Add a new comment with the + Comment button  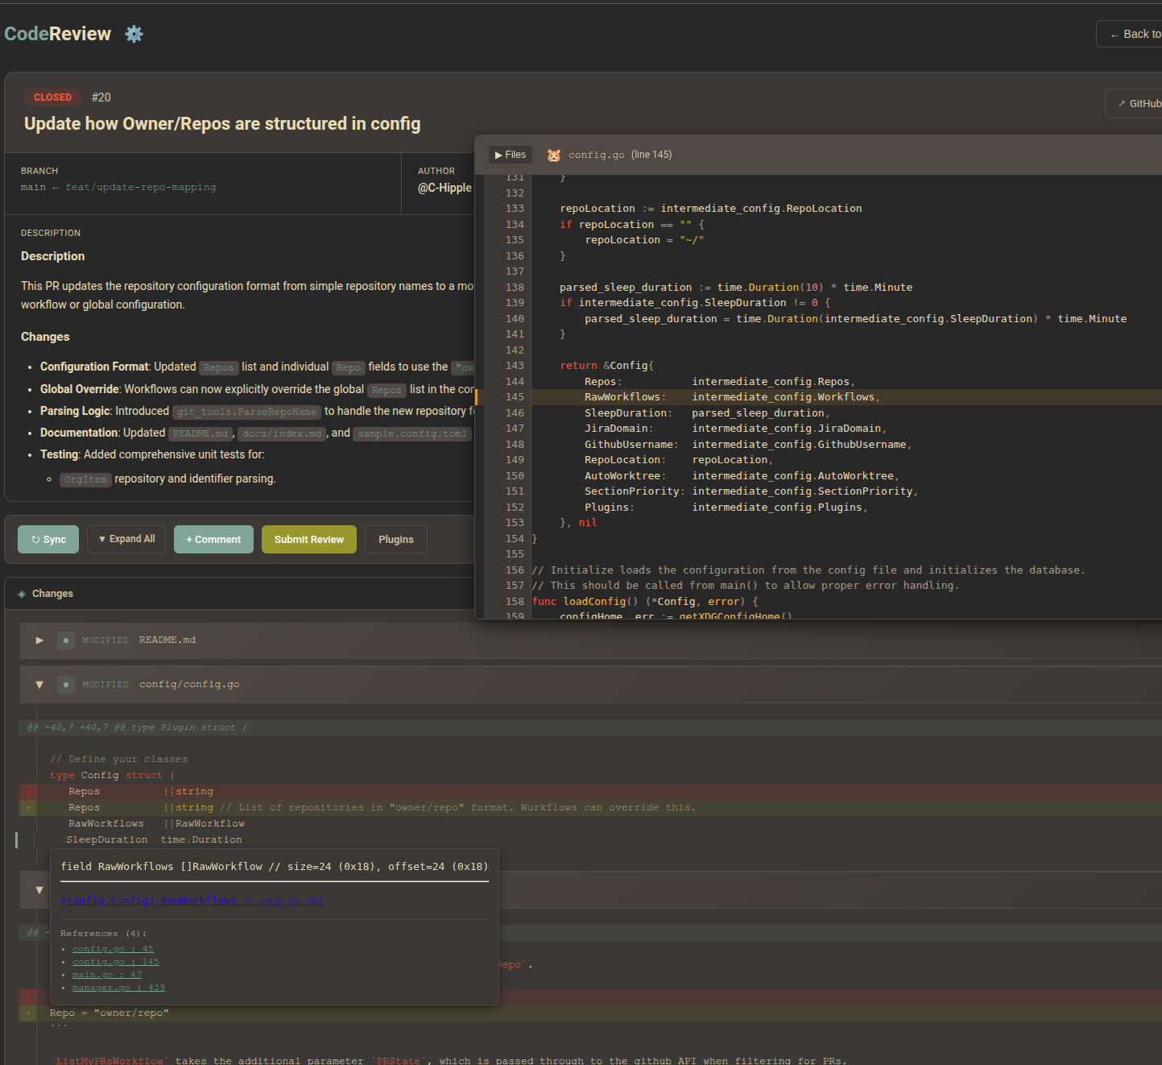(x=213, y=539)
